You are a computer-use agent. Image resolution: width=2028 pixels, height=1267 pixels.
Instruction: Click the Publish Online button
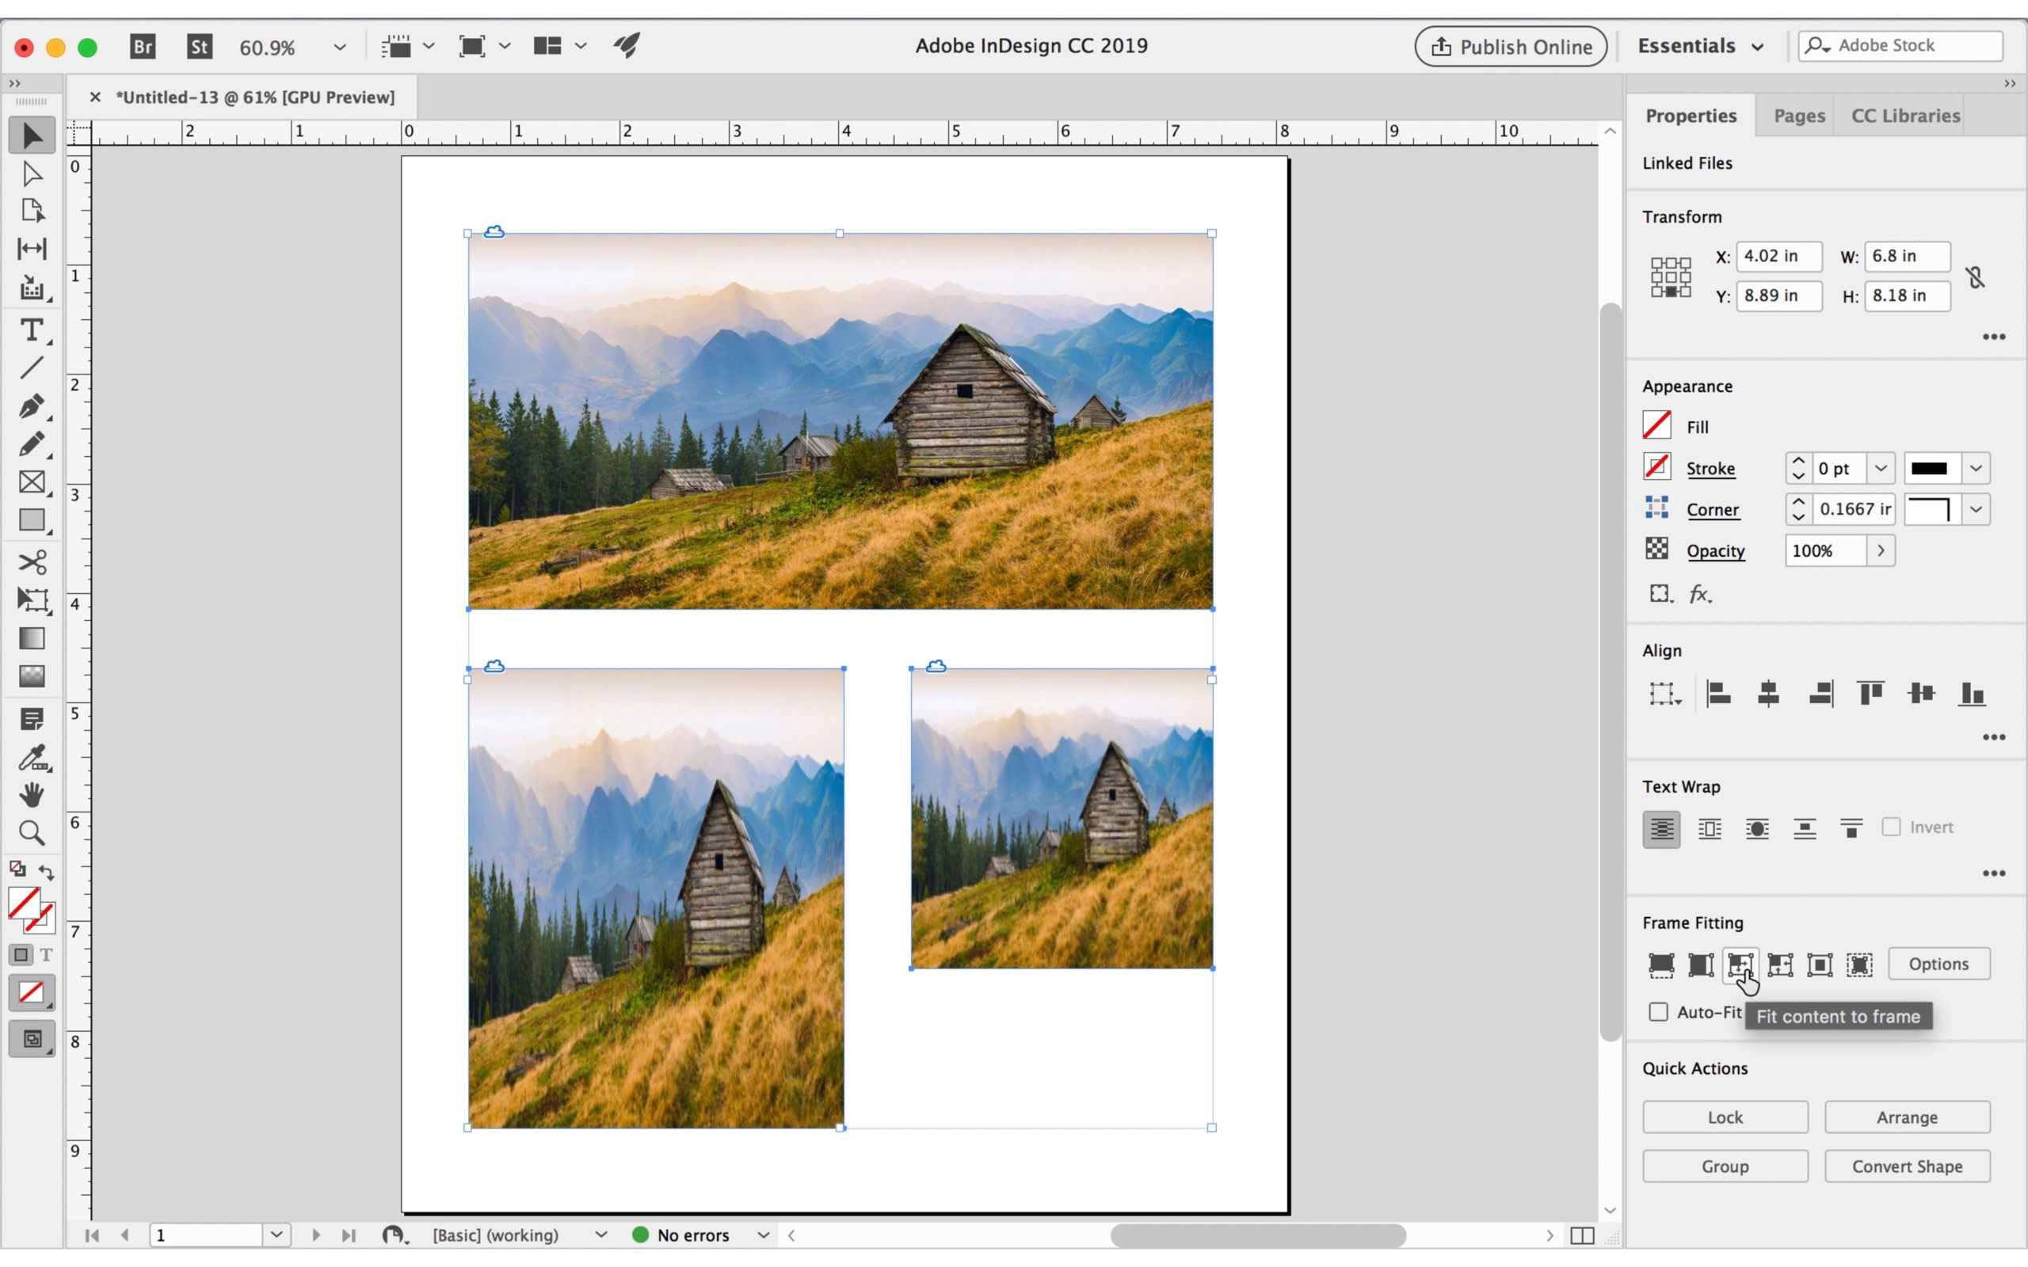tap(1510, 46)
